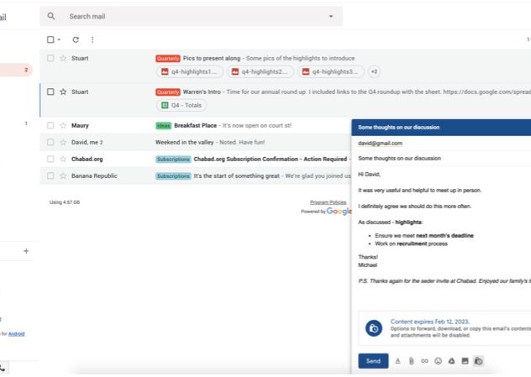
Task: Expand the +2 more attachments chip
Action: coord(374,72)
